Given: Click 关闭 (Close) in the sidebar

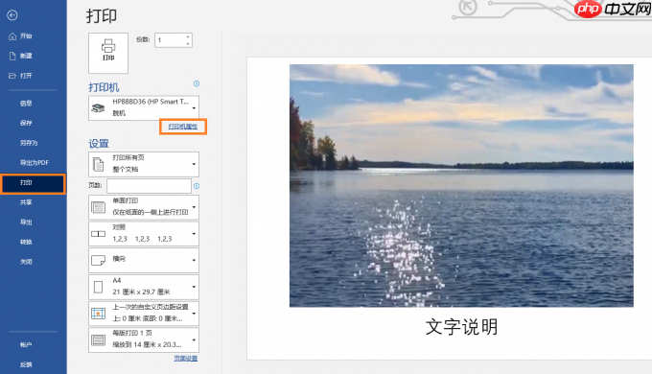Looking at the screenshot, I should pyautogui.click(x=26, y=262).
